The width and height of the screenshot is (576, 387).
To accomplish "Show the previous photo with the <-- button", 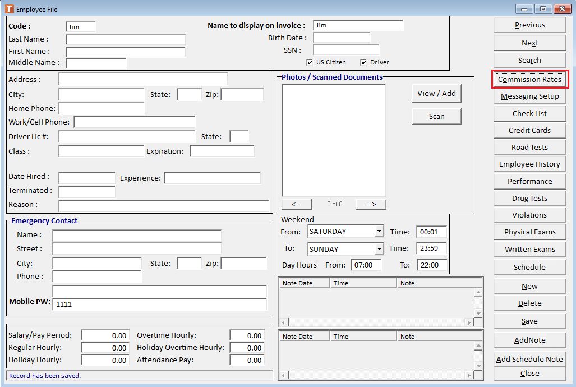I will (x=297, y=204).
